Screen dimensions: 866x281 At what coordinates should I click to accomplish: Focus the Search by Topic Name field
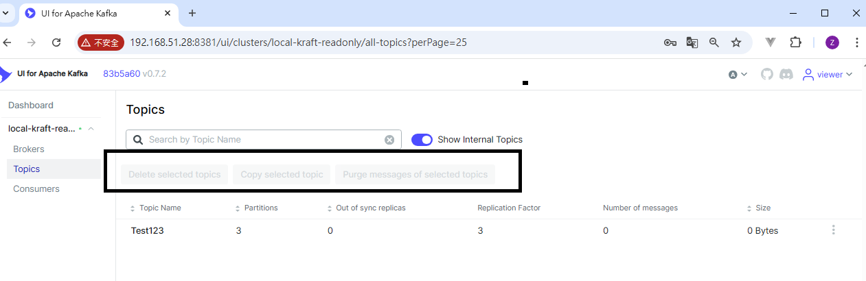coord(261,140)
